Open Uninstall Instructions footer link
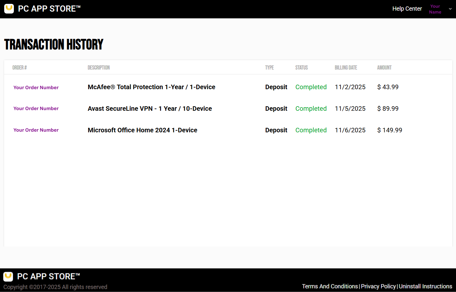The width and height of the screenshot is (456, 292). pyautogui.click(x=425, y=286)
